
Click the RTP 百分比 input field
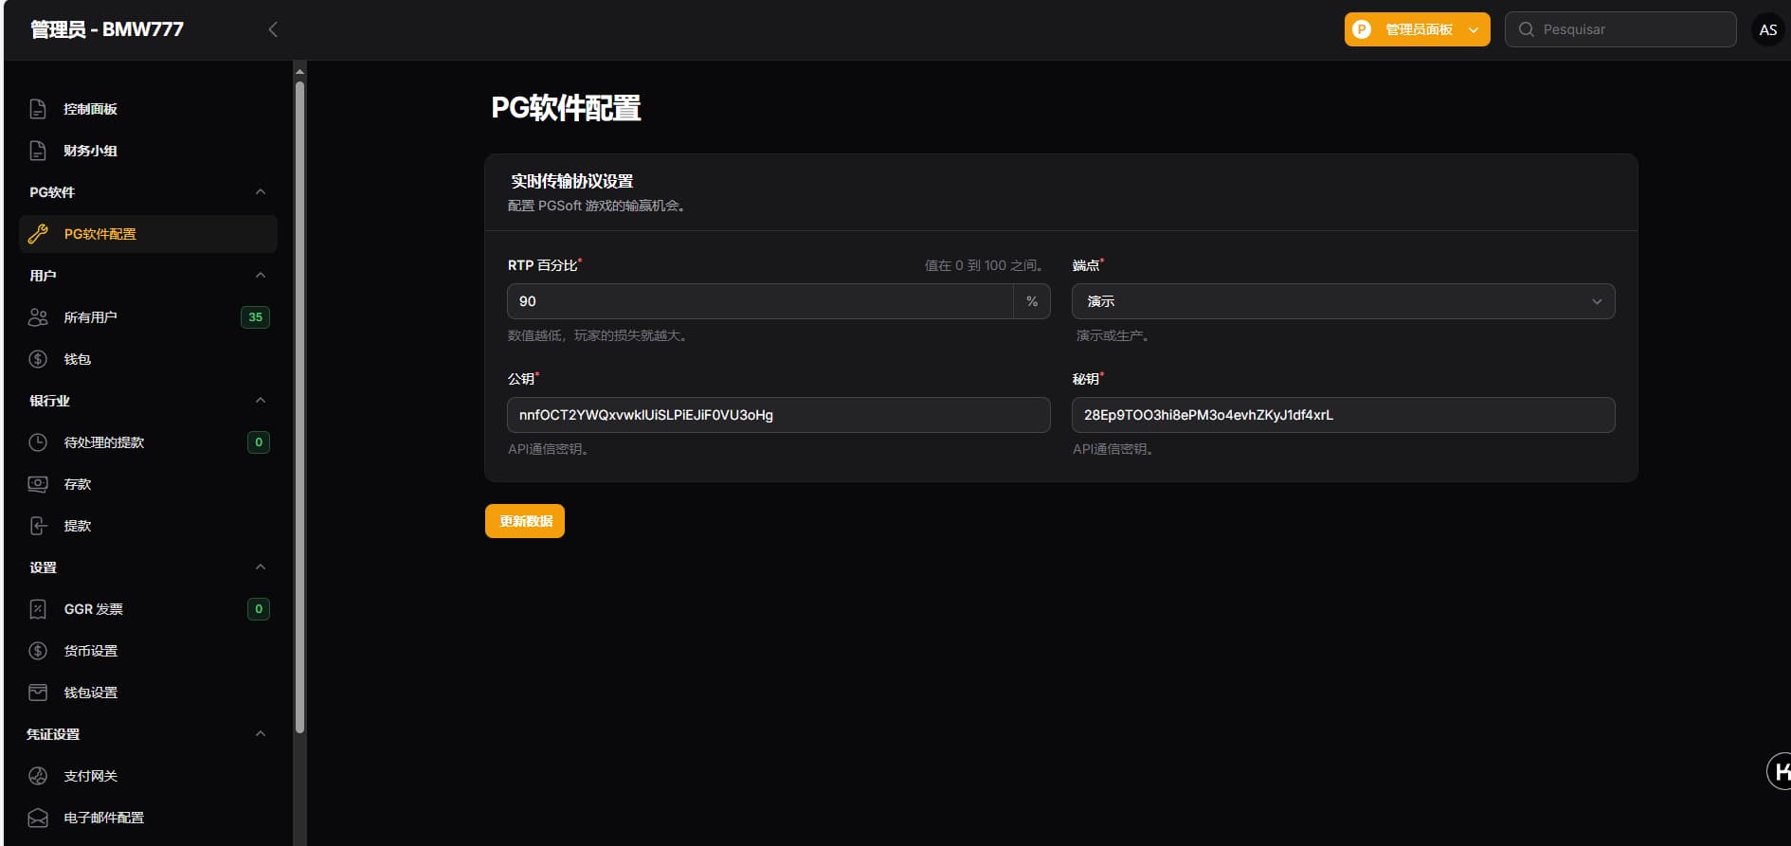coord(760,301)
